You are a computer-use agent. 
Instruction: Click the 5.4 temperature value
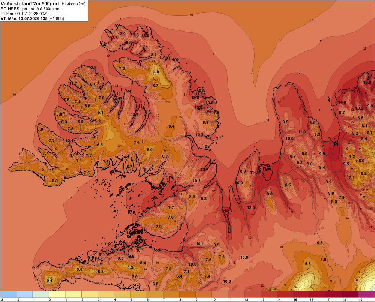pyautogui.click(x=79, y=269)
